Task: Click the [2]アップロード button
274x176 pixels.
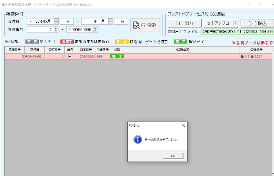Action: point(221,23)
